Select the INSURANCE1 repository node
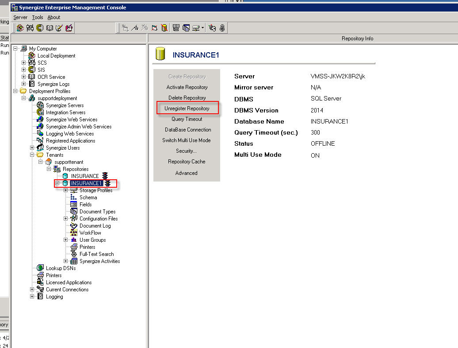This screenshot has width=458, height=348. click(86, 183)
